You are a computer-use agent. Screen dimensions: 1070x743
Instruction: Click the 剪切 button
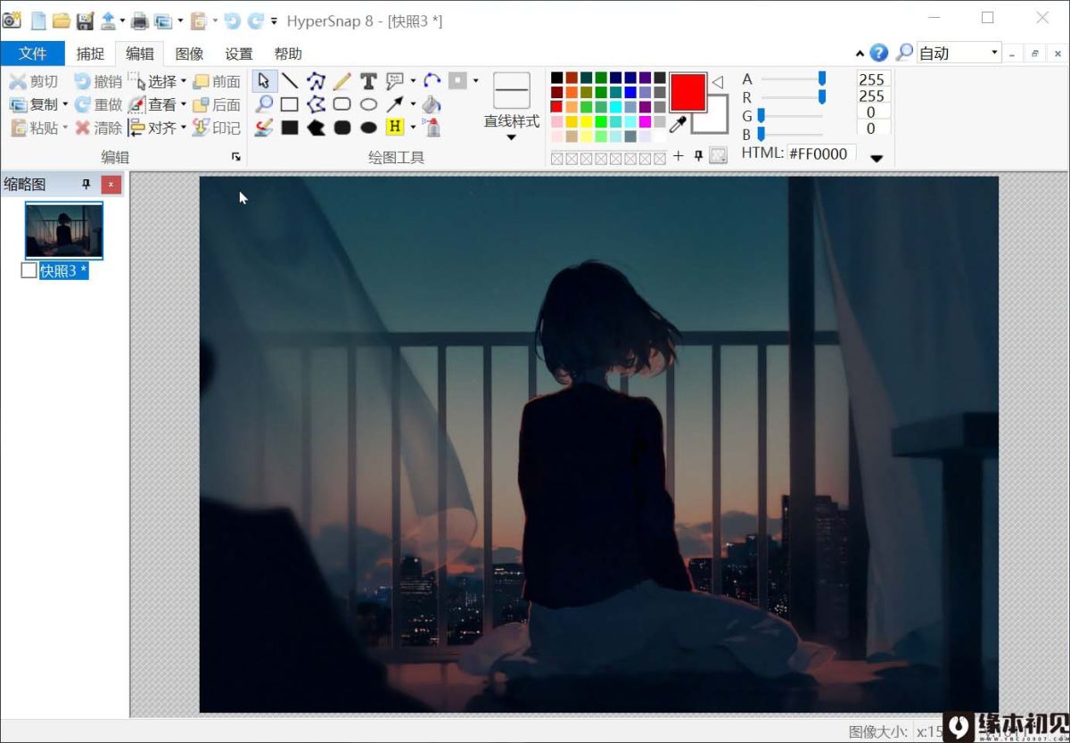34,81
